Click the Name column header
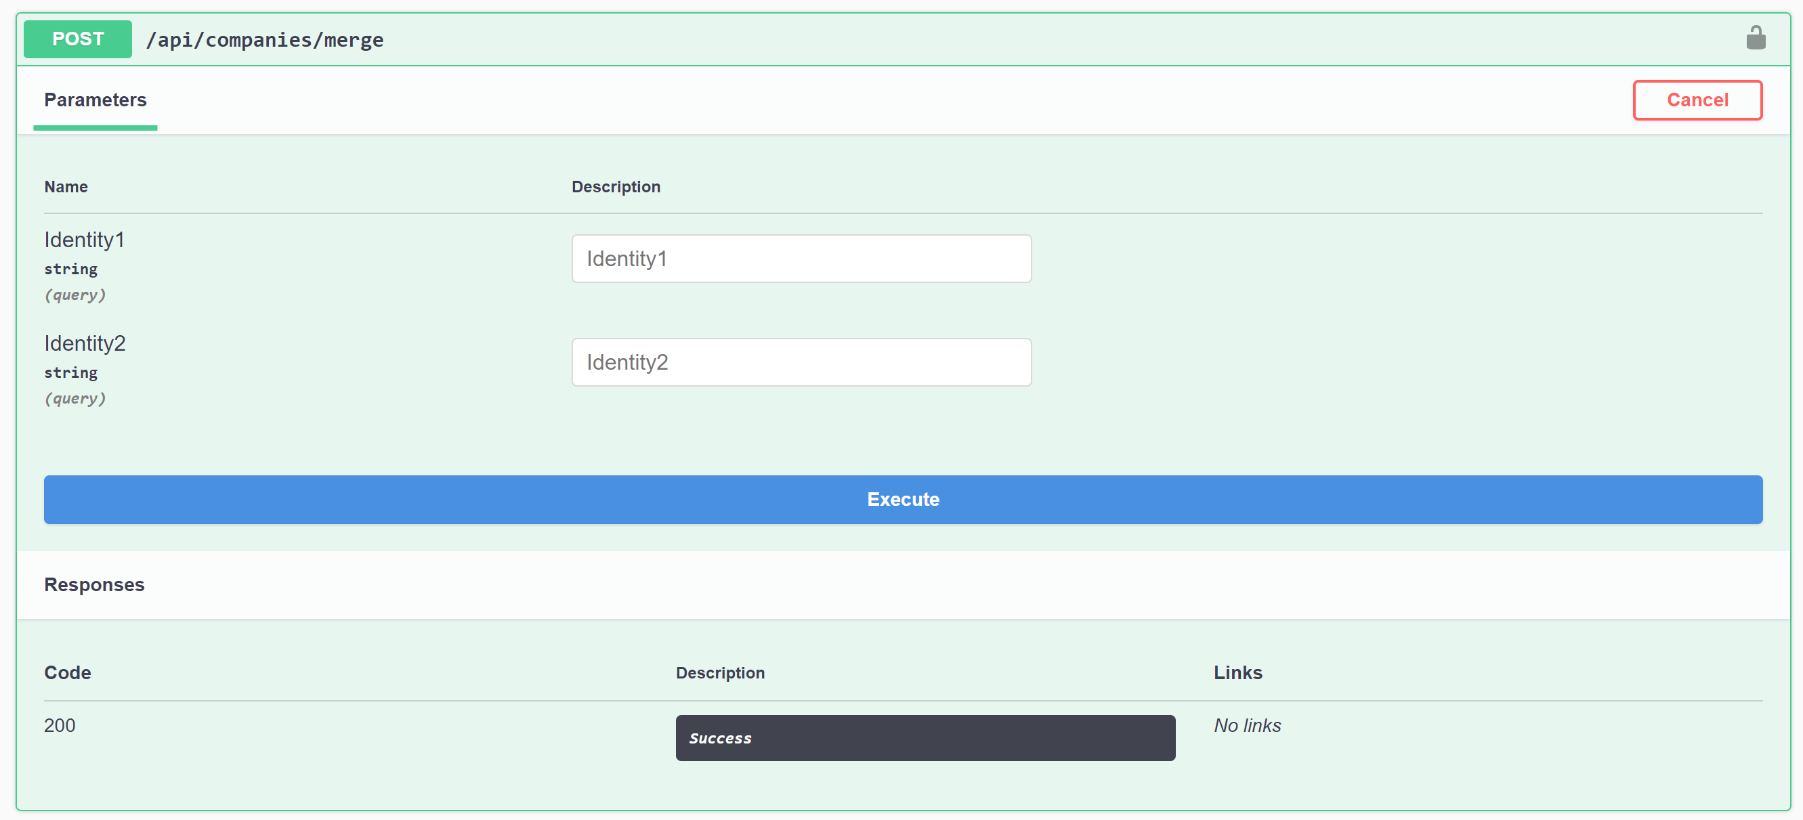Viewport: 1803px width, 820px height. point(66,187)
